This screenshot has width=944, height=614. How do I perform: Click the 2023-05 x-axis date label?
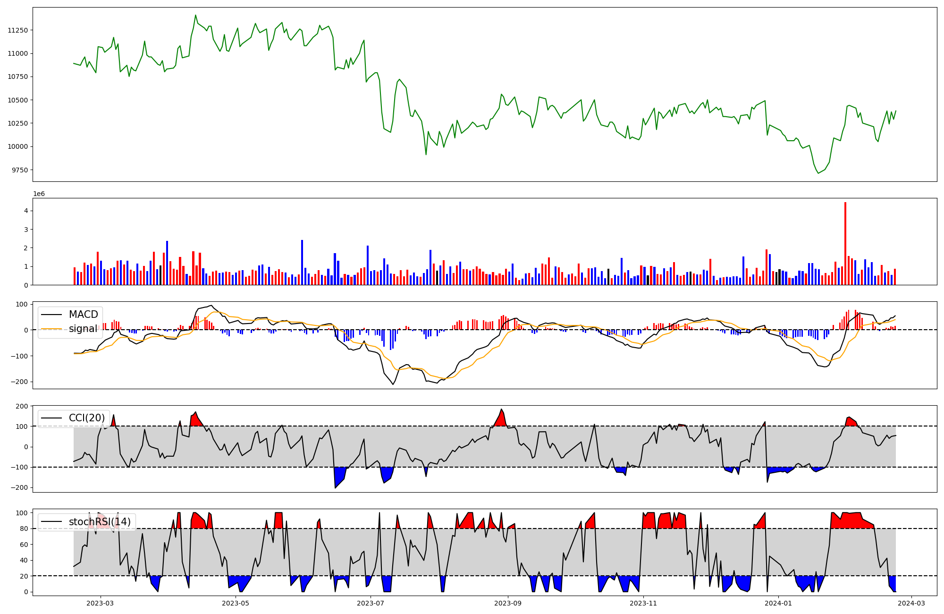[x=235, y=603]
